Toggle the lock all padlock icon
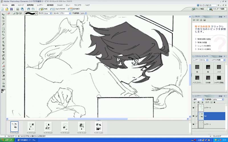228x142 pixels. 214,102
